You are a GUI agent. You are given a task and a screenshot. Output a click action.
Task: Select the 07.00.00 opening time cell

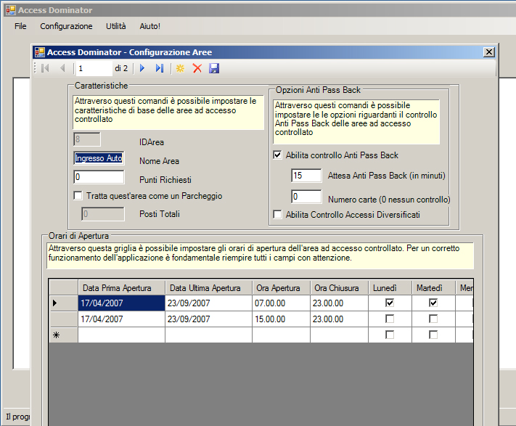[281, 303]
